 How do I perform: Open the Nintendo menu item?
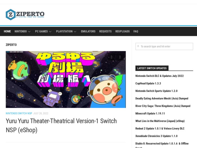pyautogui.click(x=21, y=31)
